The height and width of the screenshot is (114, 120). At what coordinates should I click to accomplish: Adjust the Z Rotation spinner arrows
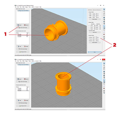[96, 41]
